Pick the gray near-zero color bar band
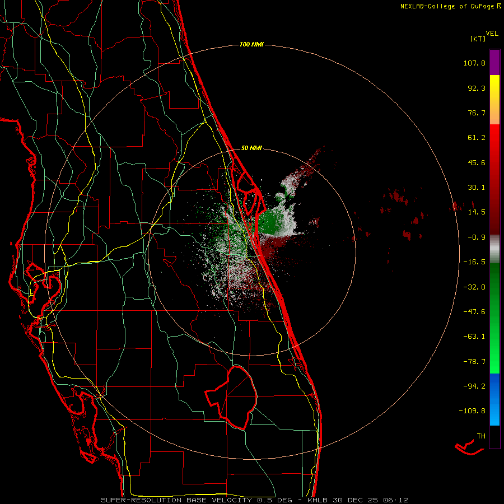 pos(494,249)
